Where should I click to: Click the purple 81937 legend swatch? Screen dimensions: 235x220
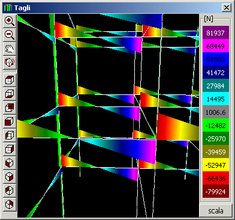216,32
